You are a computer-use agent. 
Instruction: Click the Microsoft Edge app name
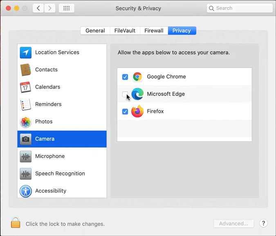coord(166,94)
